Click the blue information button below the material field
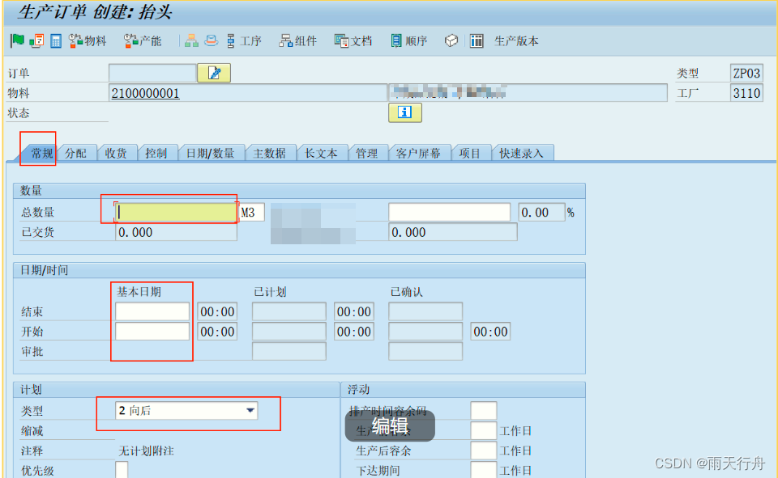The height and width of the screenshot is (478, 778). [404, 112]
